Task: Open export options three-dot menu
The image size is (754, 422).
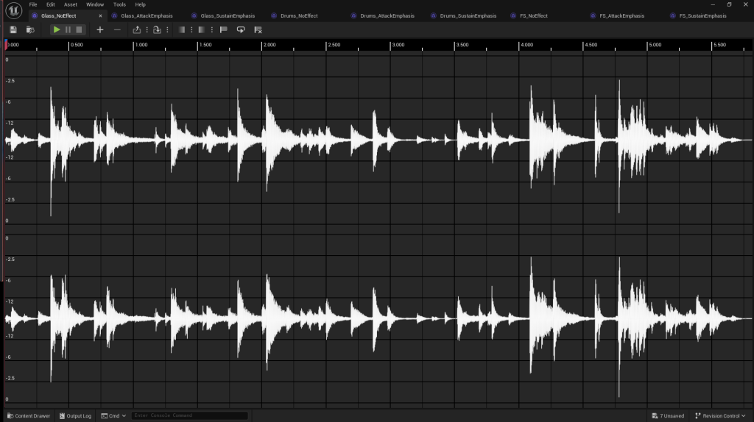Action: point(147,29)
